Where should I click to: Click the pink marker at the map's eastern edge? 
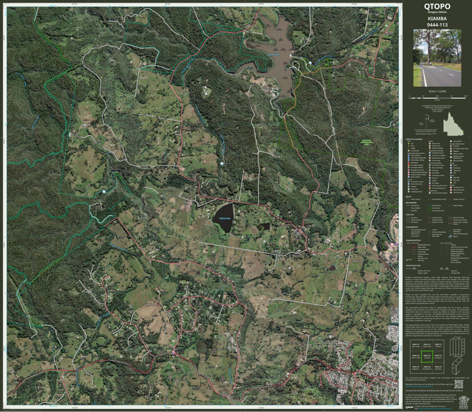(x=392, y=244)
